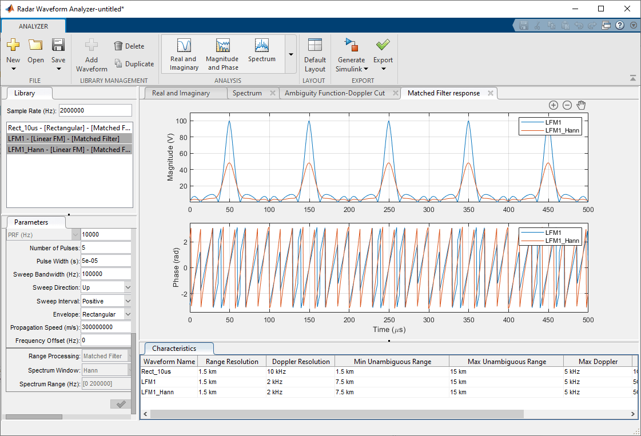Select Rect_10us waveform in the library list
This screenshot has height=436, width=641.
tap(69, 127)
